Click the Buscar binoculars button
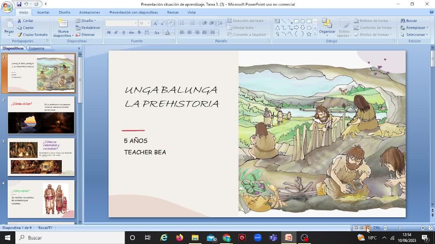435x244 pixels. (x=409, y=21)
